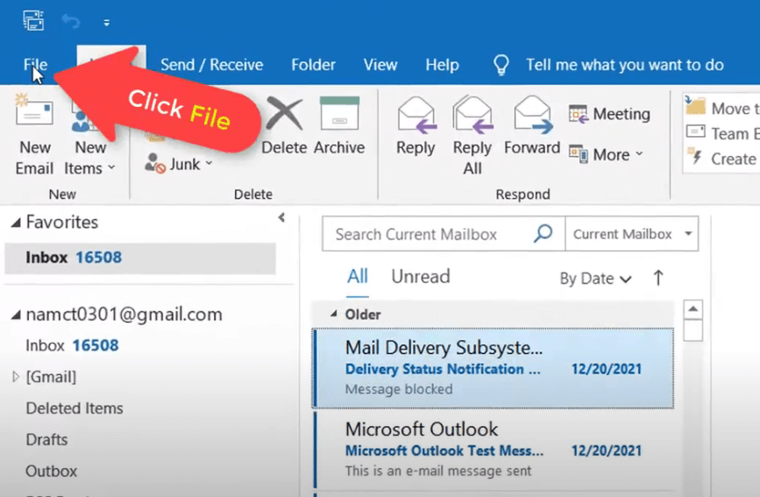Click the Create New quick step
Screen dimensions: 760x497
point(722,159)
